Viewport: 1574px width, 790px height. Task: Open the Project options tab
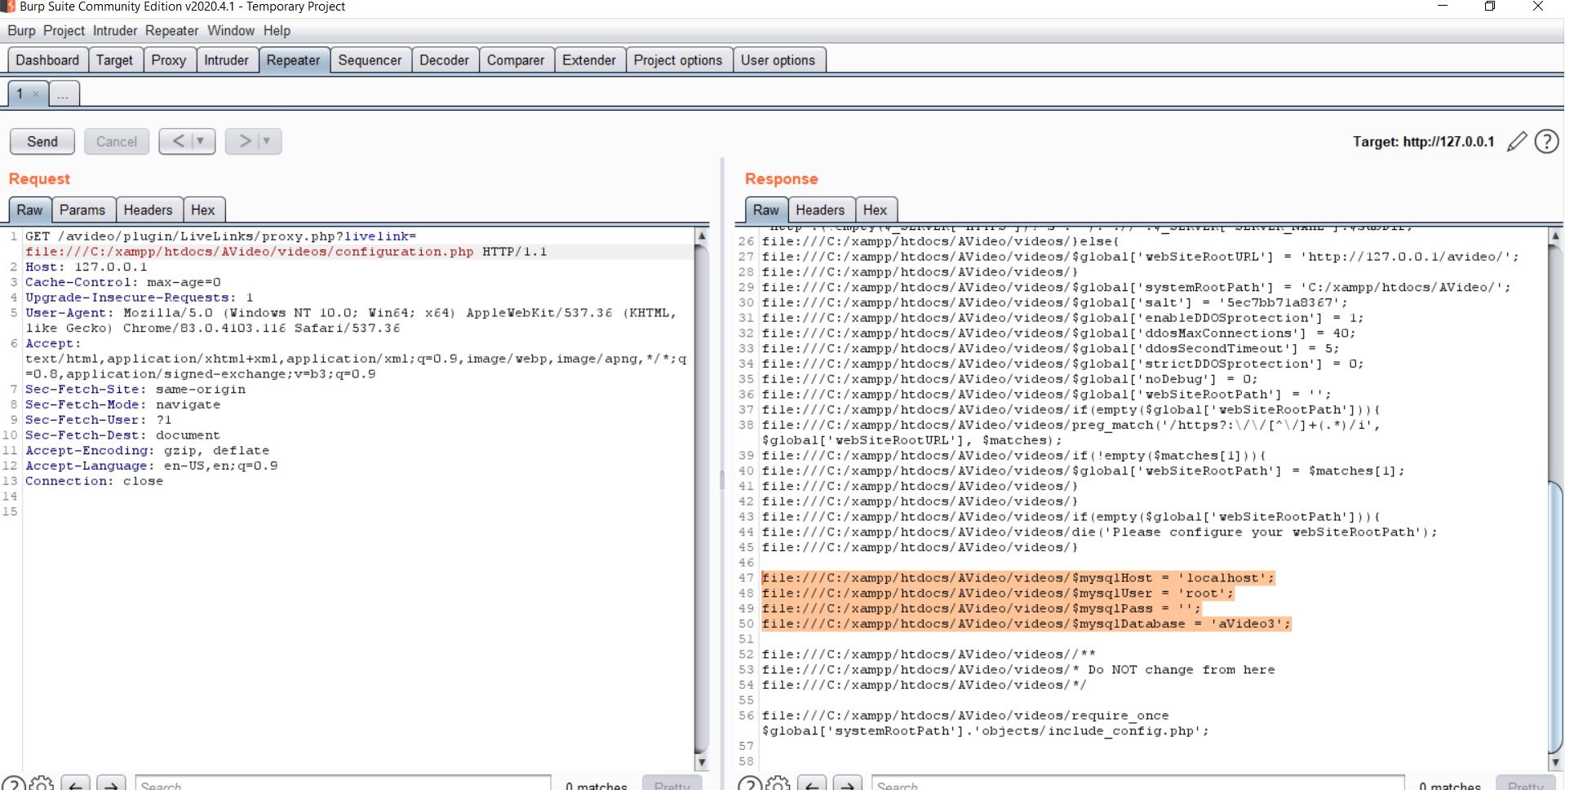click(678, 60)
